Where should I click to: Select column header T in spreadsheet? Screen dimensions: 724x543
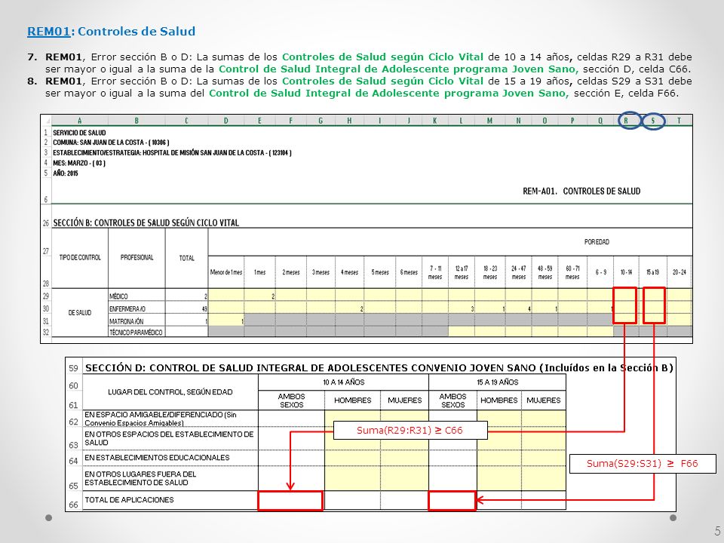(x=680, y=121)
